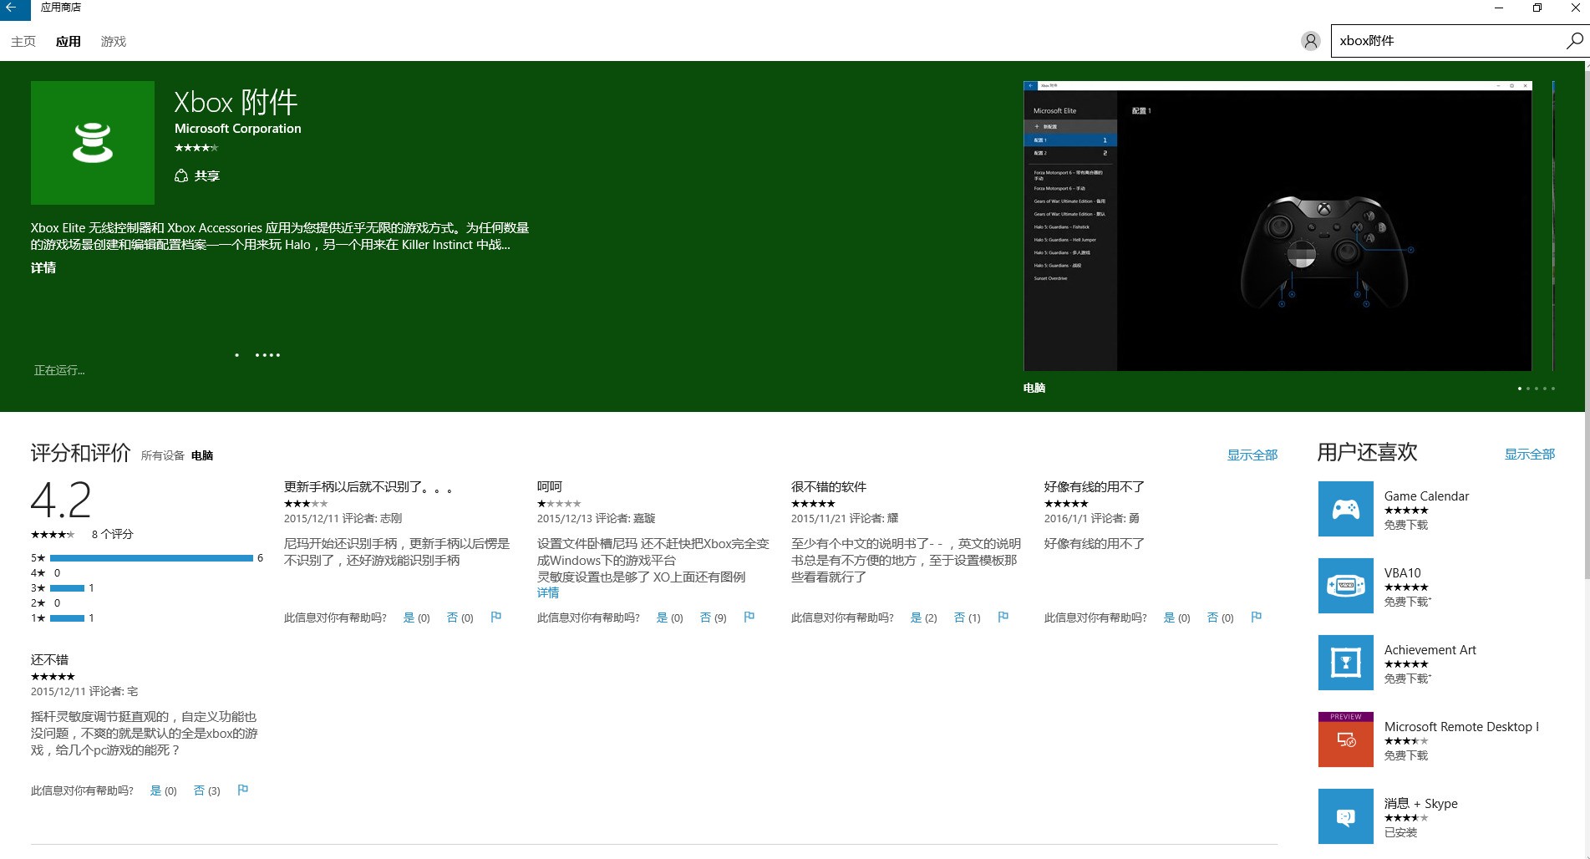Open the 消息 + Skype app icon

(1345, 816)
